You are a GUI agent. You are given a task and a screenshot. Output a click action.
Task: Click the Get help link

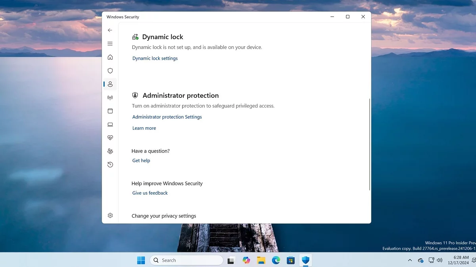click(x=141, y=161)
